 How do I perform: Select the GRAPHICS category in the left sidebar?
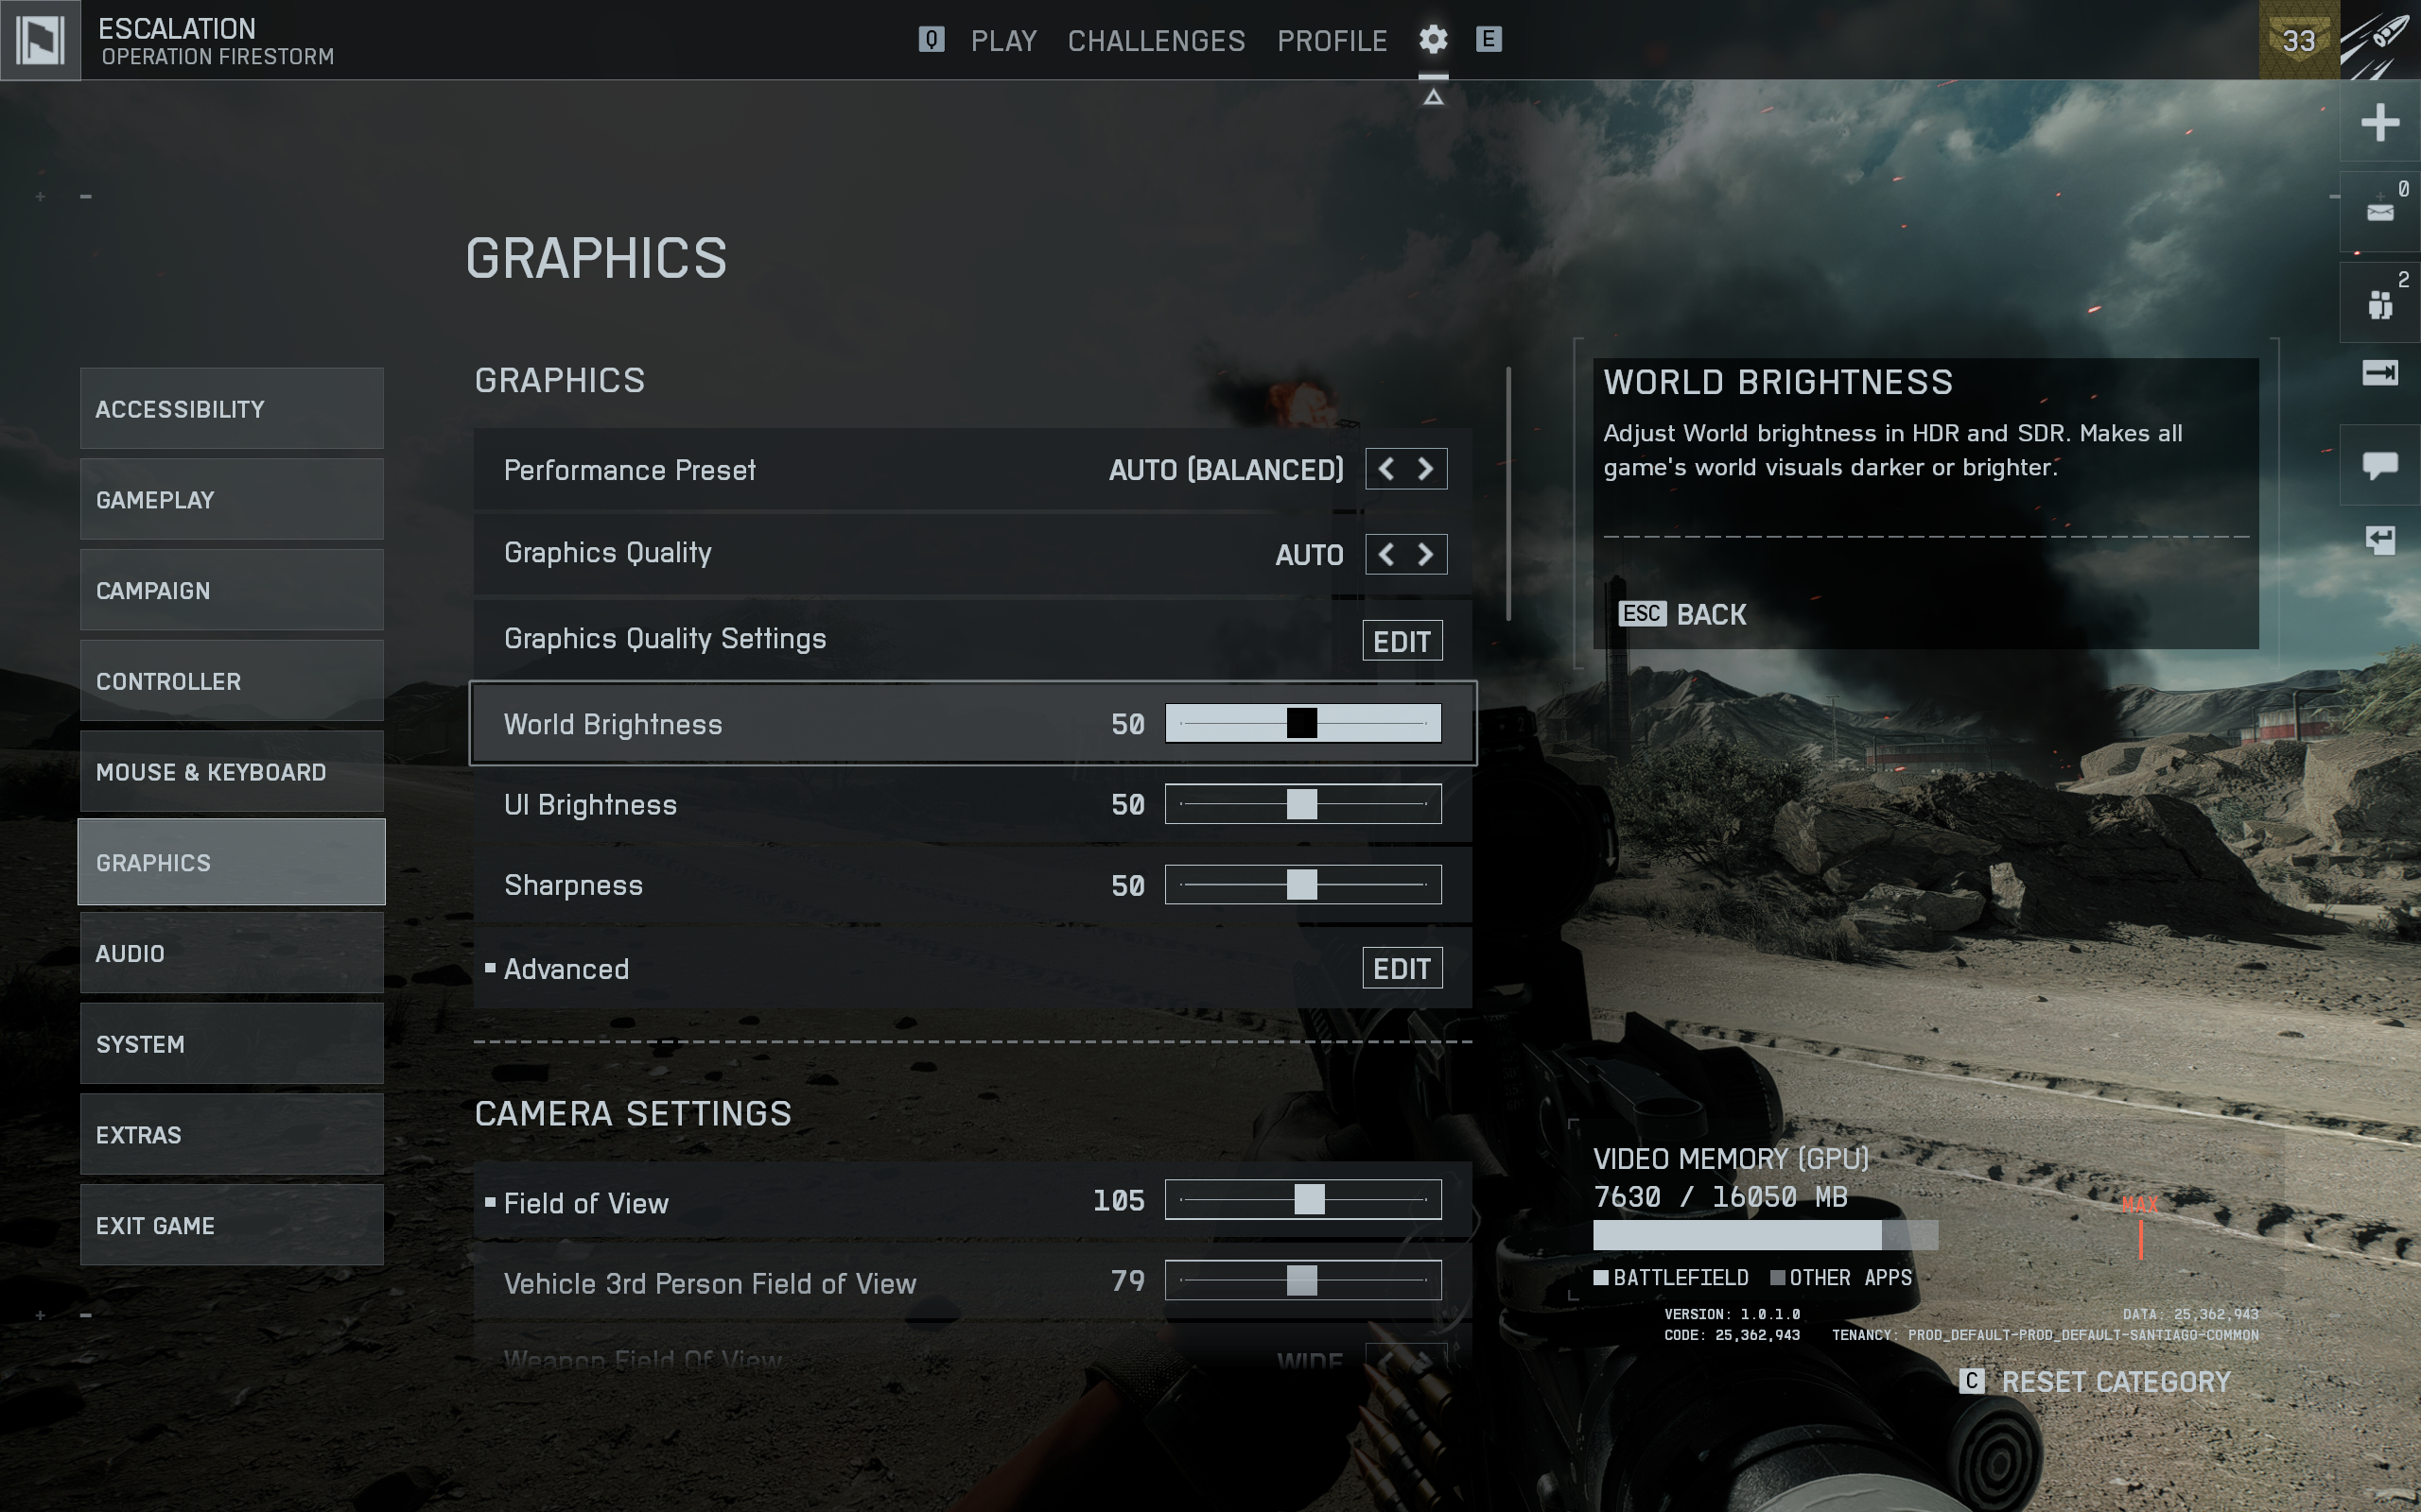click(x=231, y=861)
